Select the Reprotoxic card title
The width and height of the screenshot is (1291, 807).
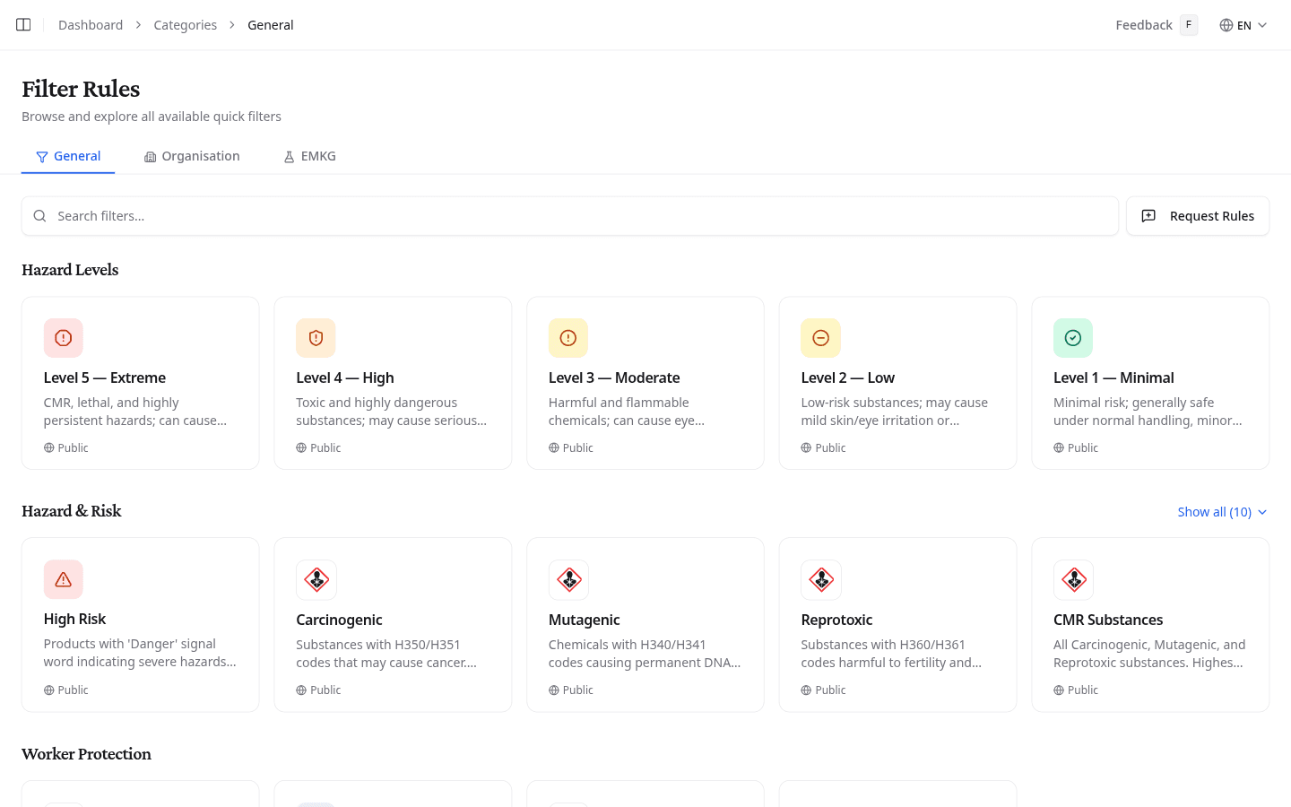(836, 620)
